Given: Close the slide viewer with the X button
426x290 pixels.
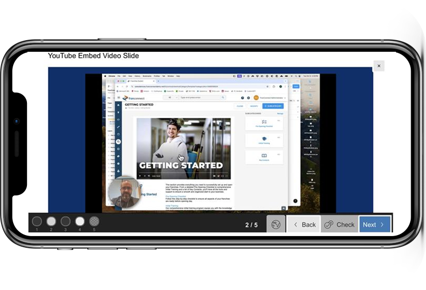Looking at the screenshot, I should coord(378,66).
